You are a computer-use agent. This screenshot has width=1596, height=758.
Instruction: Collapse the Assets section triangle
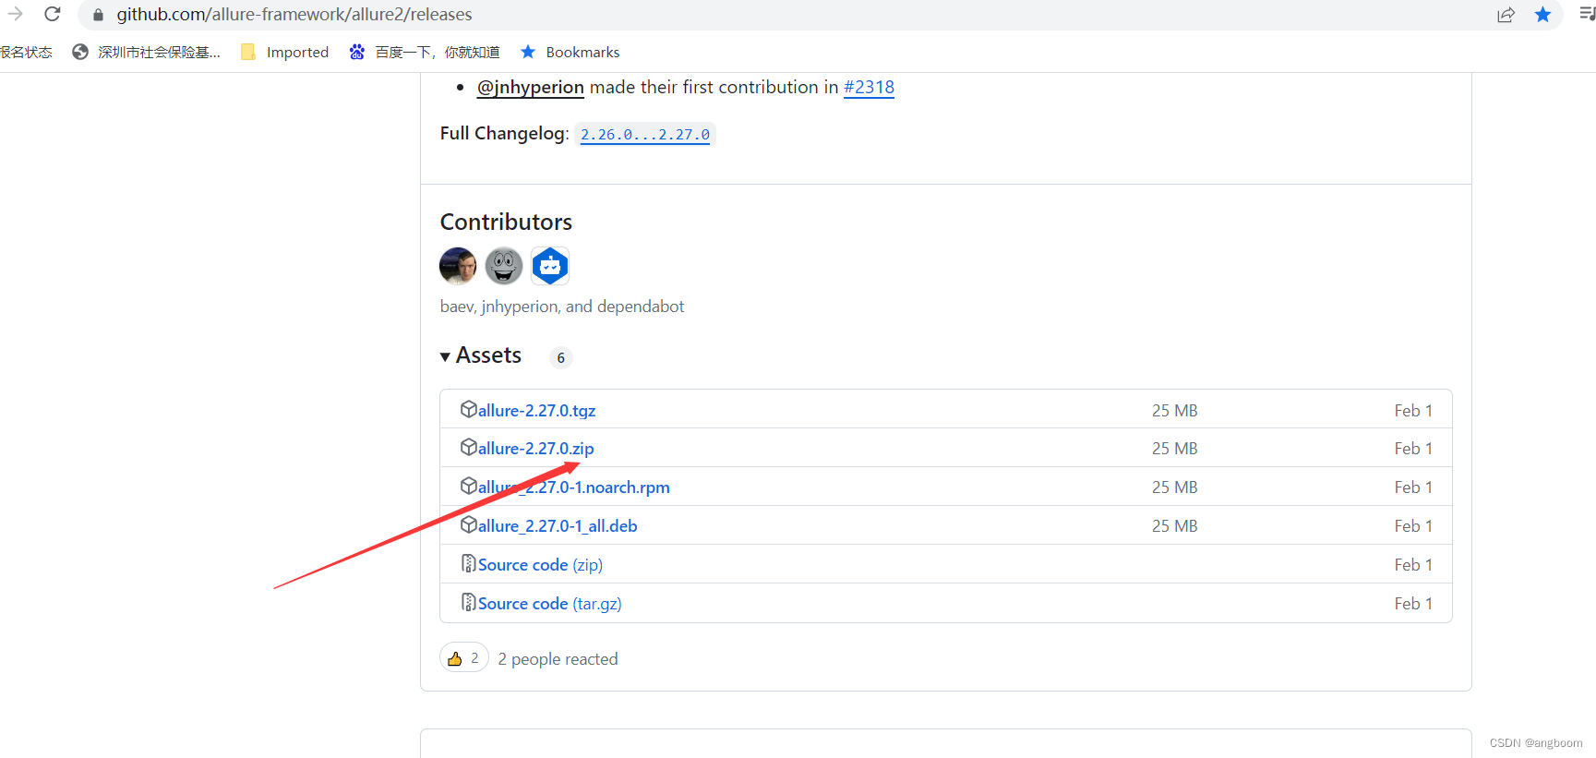point(445,356)
